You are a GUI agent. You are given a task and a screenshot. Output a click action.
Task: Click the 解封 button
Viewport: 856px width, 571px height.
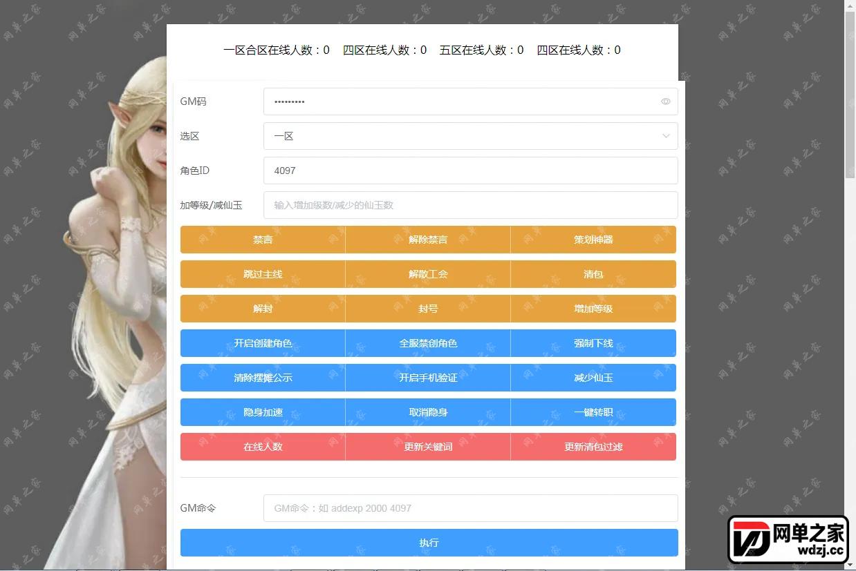tap(263, 309)
